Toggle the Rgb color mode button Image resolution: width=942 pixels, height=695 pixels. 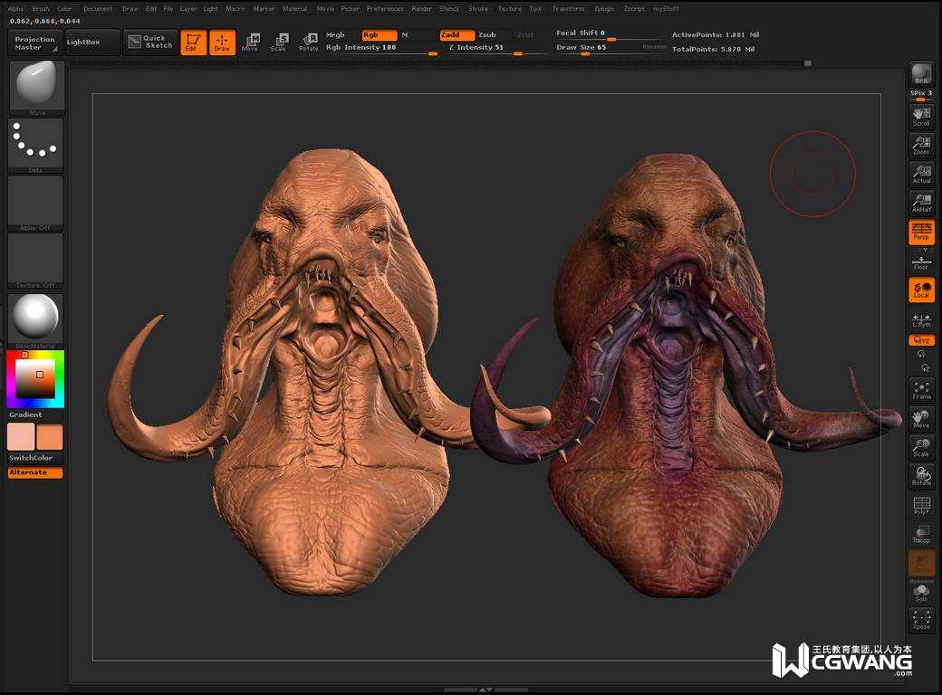(379, 34)
